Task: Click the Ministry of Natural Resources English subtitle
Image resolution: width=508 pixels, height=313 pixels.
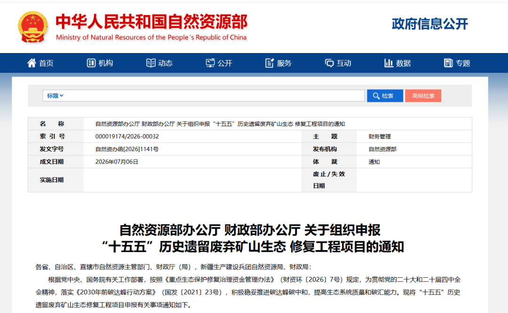Action: point(151,38)
